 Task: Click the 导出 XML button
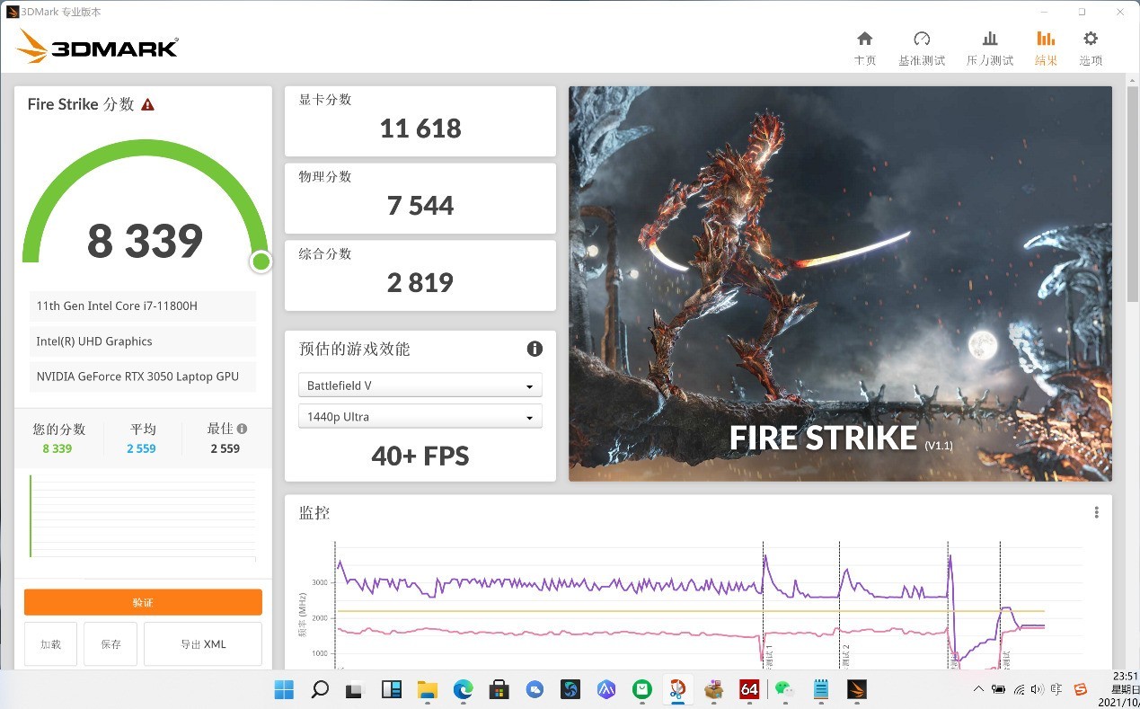tap(203, 644)
